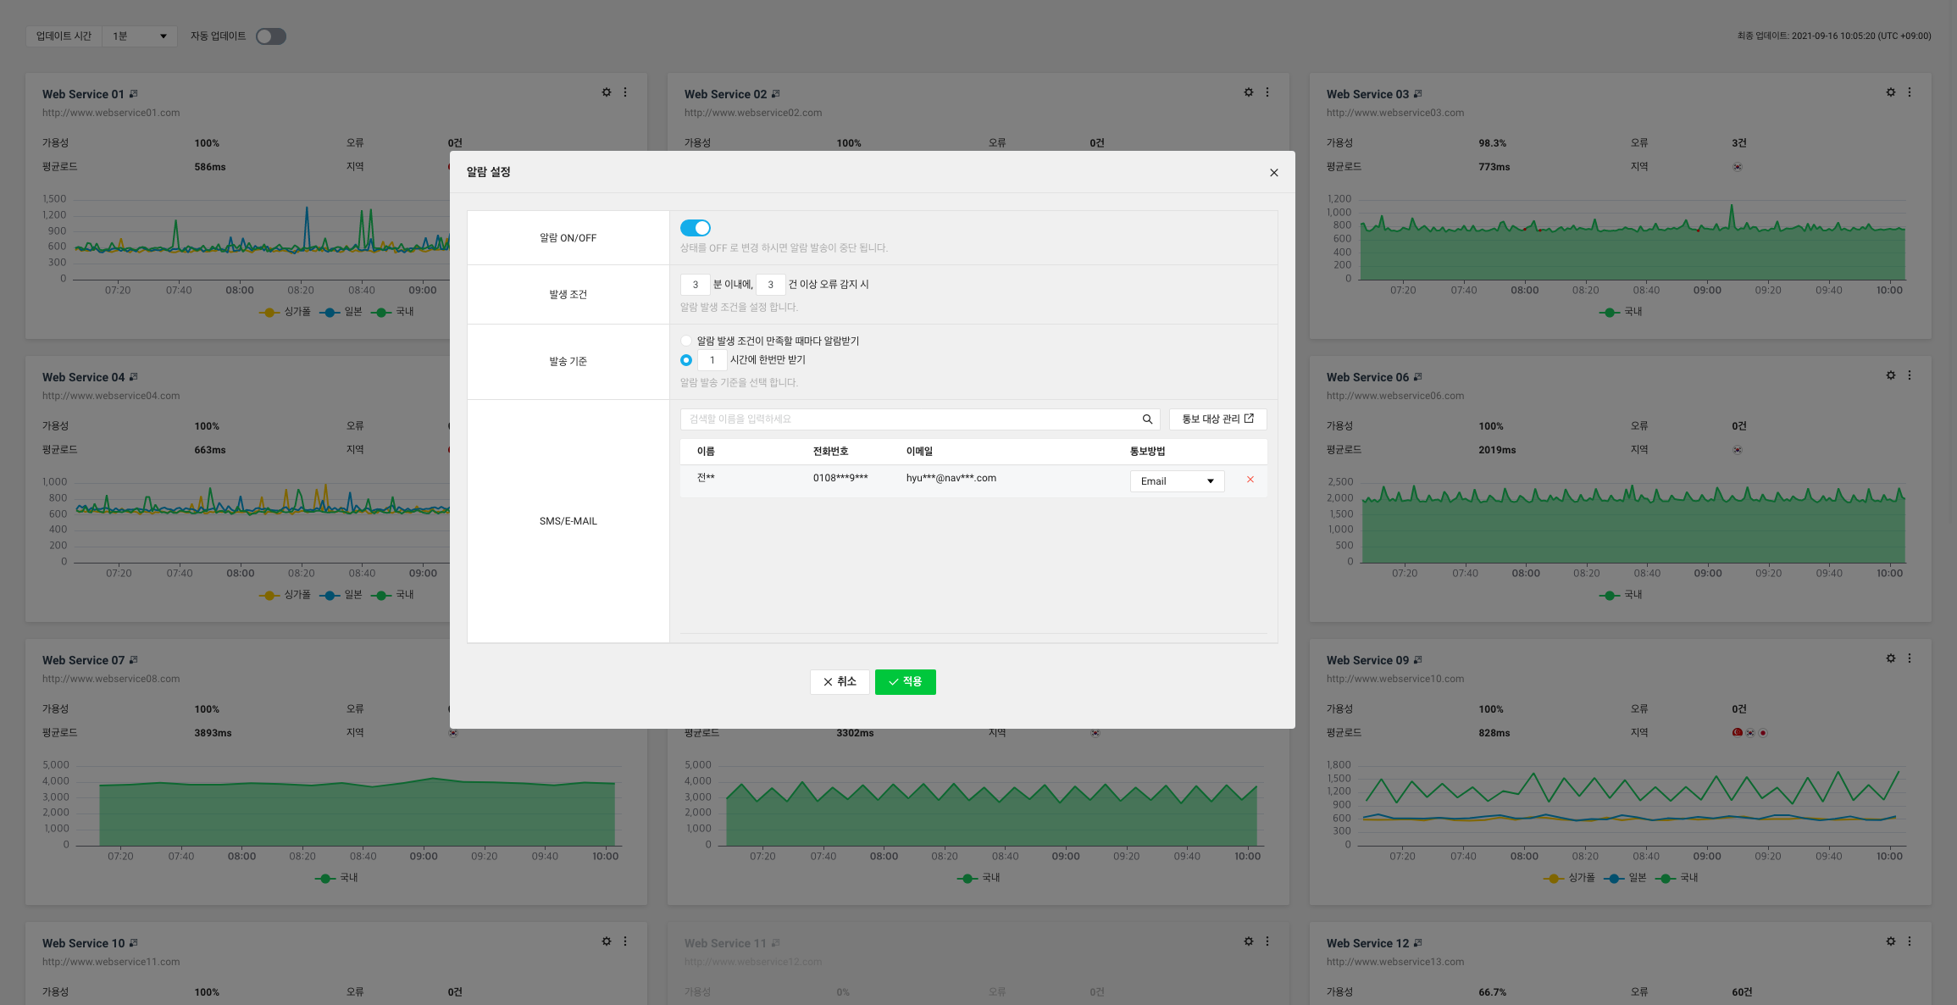Close the alarm settings dialog

point(1273,173)
